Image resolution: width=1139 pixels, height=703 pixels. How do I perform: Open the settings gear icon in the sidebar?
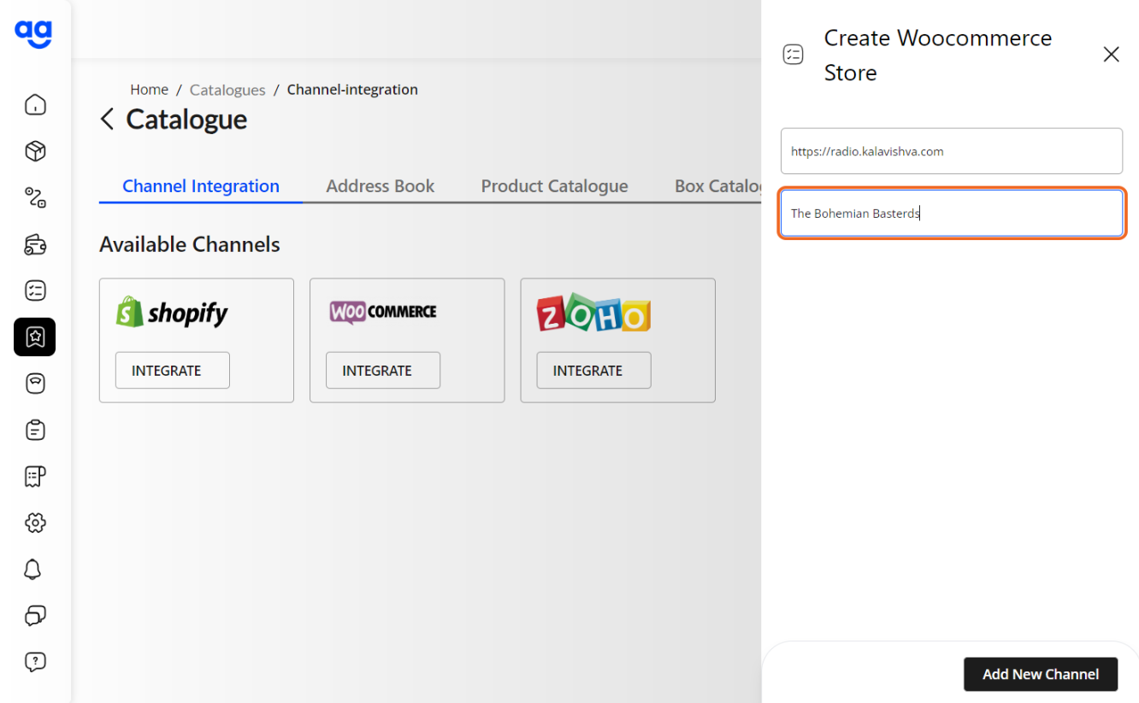(x=35, y=523)
